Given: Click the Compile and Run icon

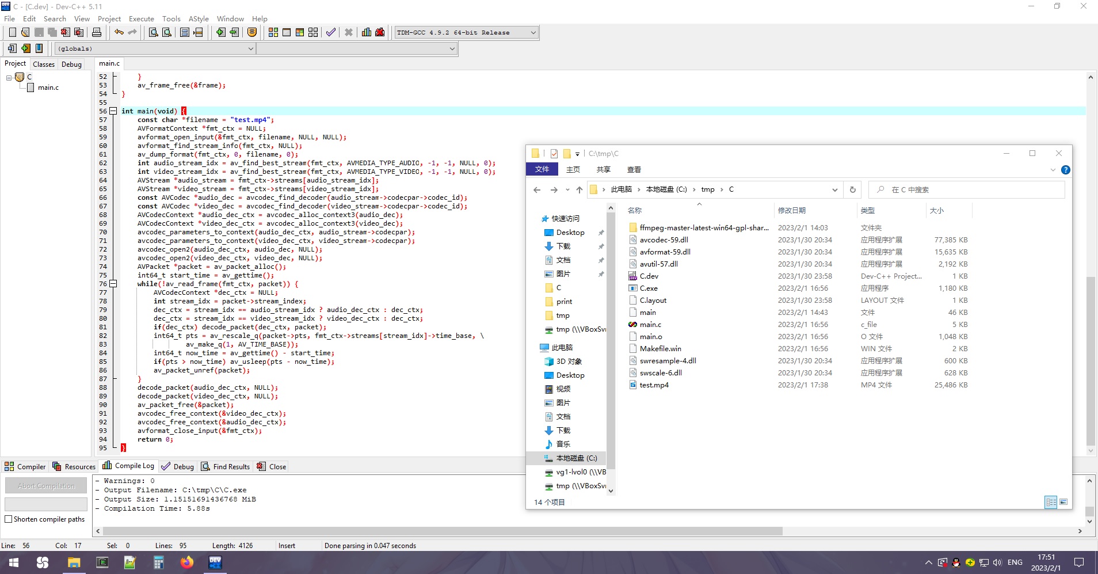Looking at the screenshot, I should coord(300,32).
